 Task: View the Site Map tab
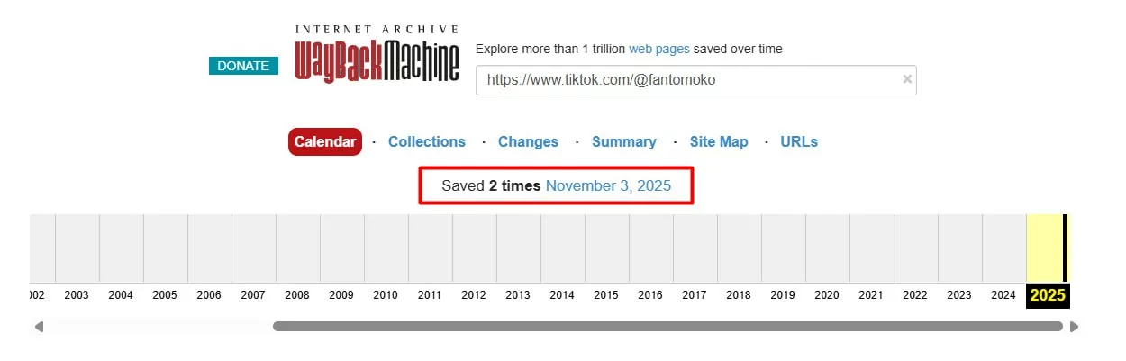pyautogui.click(x=719, y=141)
